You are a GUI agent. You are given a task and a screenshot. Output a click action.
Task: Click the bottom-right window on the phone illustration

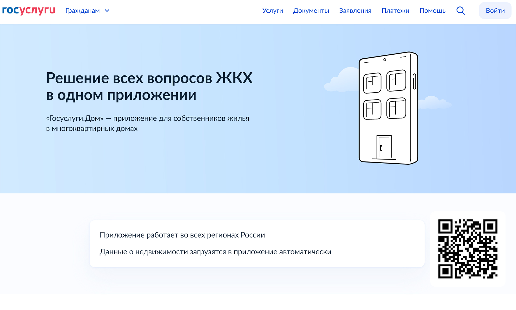coord(396,108)
